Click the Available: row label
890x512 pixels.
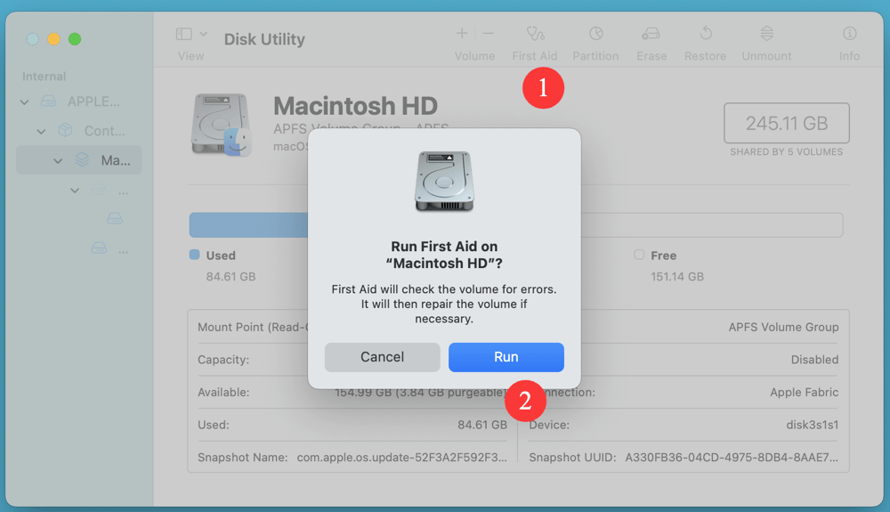(223, 392)
